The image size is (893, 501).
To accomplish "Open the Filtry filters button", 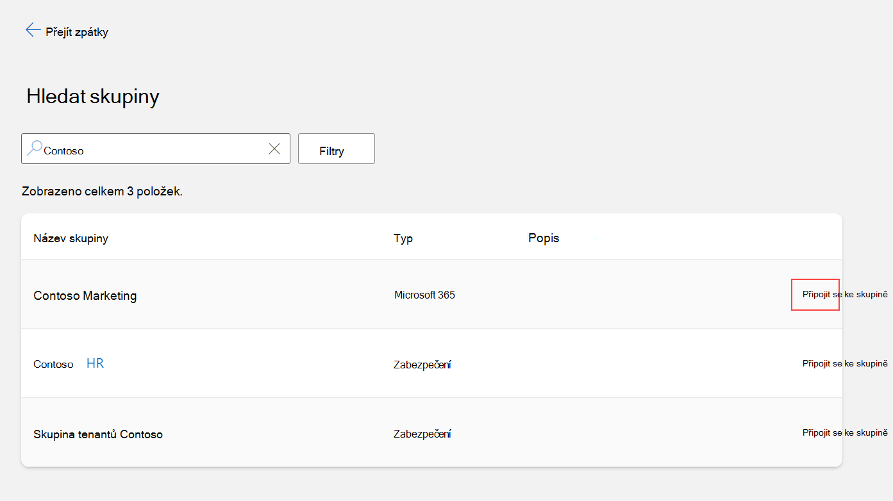I will 337,149.
